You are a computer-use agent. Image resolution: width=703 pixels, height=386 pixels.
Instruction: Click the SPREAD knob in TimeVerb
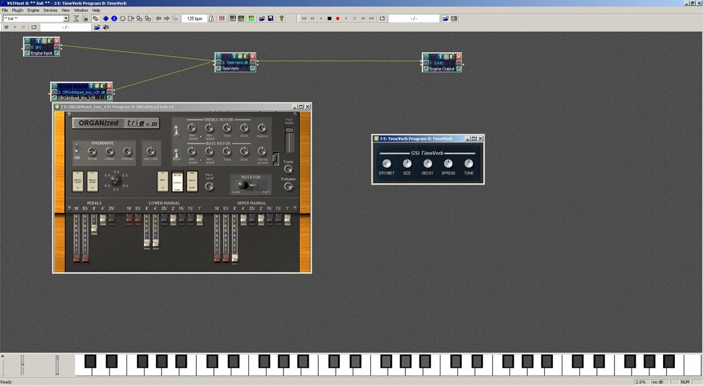[x=448, y=163]
